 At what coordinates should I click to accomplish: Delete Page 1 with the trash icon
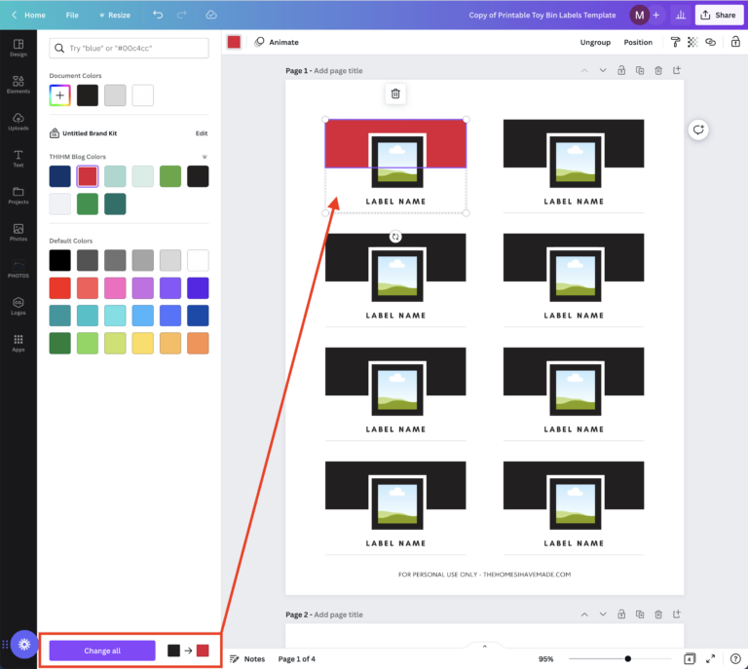(x=658, y=70)
